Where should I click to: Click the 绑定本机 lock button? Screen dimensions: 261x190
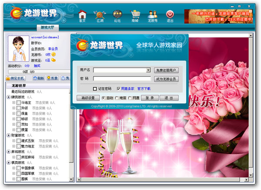(x=16, y=78)
